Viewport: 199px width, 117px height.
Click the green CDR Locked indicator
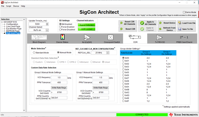click(x=86, y=29)
